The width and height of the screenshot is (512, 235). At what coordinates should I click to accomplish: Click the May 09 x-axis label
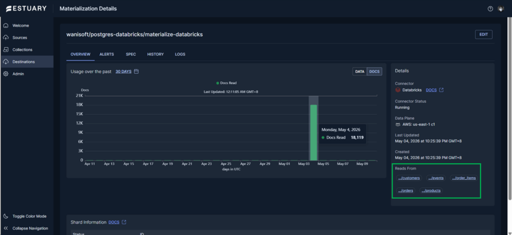click(362, 164)
